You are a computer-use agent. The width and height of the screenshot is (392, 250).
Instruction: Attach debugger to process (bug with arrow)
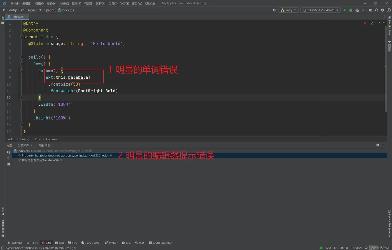coord(357,10)
